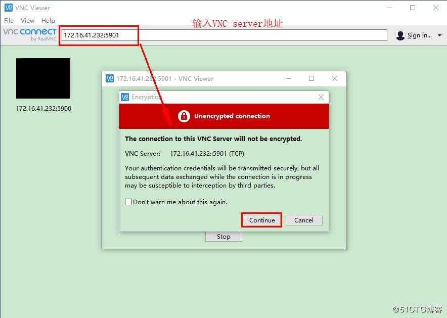The width and height of the screenshot is (447, 318).
Task: Click the bold 'will not be encrypted' message
Action: tap(213, 139)
